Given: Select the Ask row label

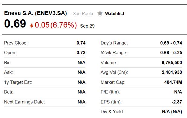Looking at the screenshot, I should click(8, 72).
